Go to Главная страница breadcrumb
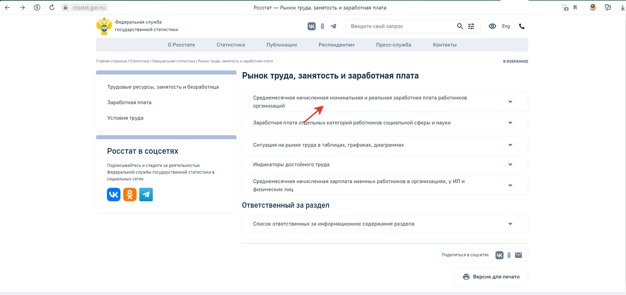Image resolution: width=626 pixels, height=295 pixels. pos(112,62)
